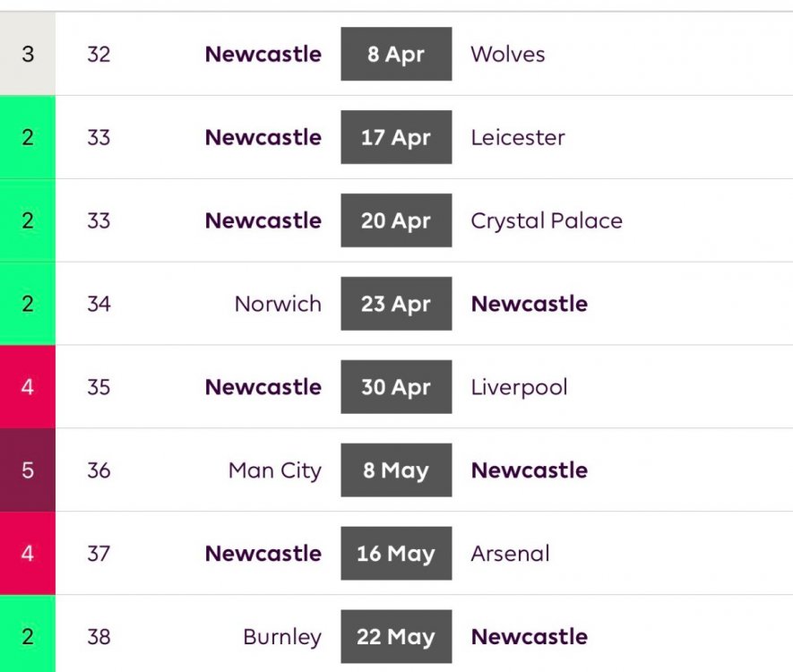Click the Burnley home team
Viewport: 793px width, 672px height.
pyautogui.click(x=281, y=637)
